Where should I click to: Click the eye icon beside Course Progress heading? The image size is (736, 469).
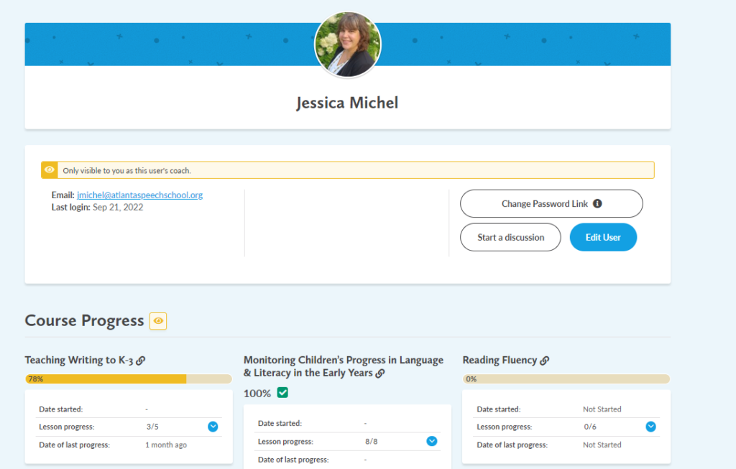(158, 321)
